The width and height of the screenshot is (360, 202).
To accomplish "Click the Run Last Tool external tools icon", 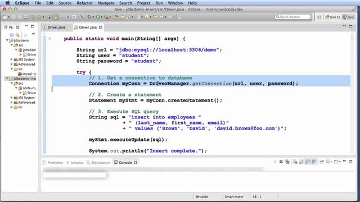I will point(106,17).
